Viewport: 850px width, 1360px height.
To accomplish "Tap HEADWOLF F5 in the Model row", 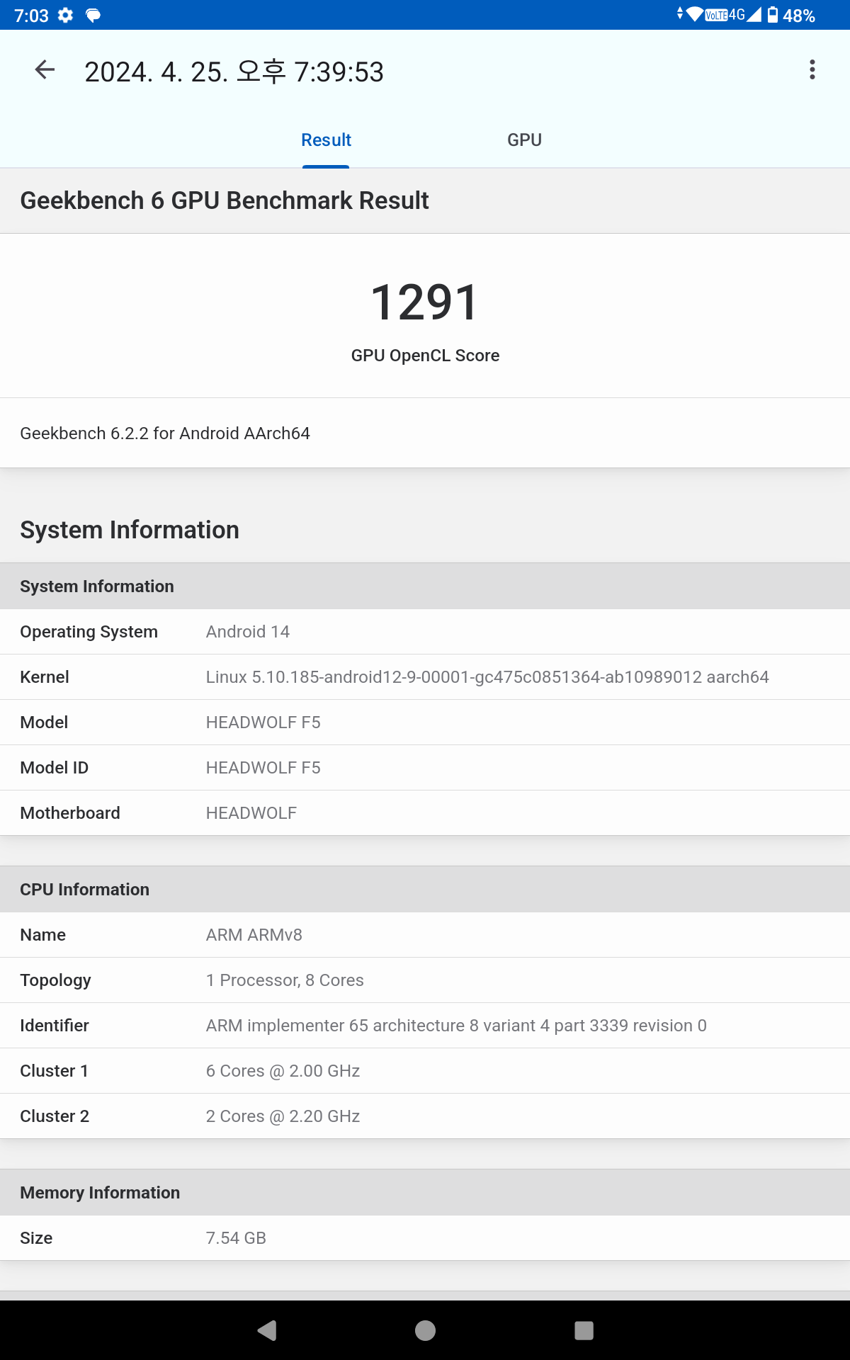I will point(263,722).
